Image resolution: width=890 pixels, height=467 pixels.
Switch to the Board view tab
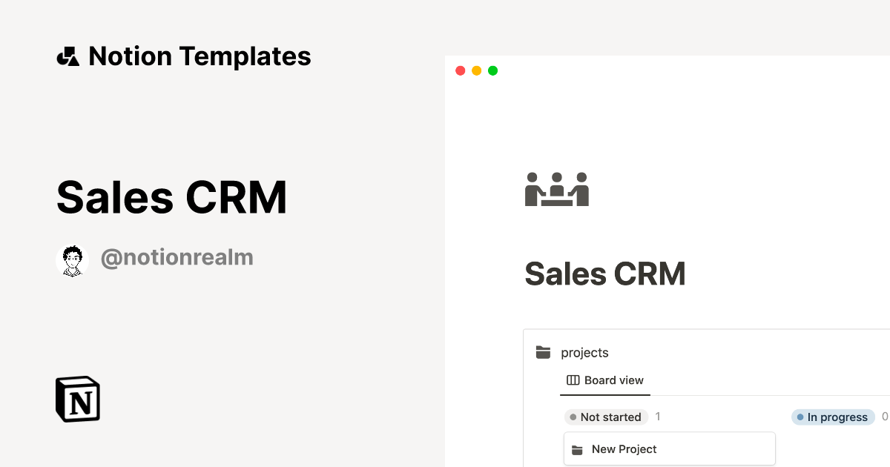[x=605, y=380]
